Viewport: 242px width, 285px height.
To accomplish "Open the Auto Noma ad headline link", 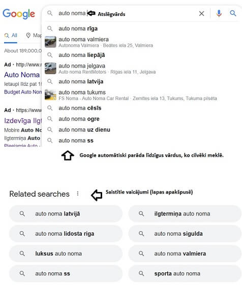I will point(22,75).
